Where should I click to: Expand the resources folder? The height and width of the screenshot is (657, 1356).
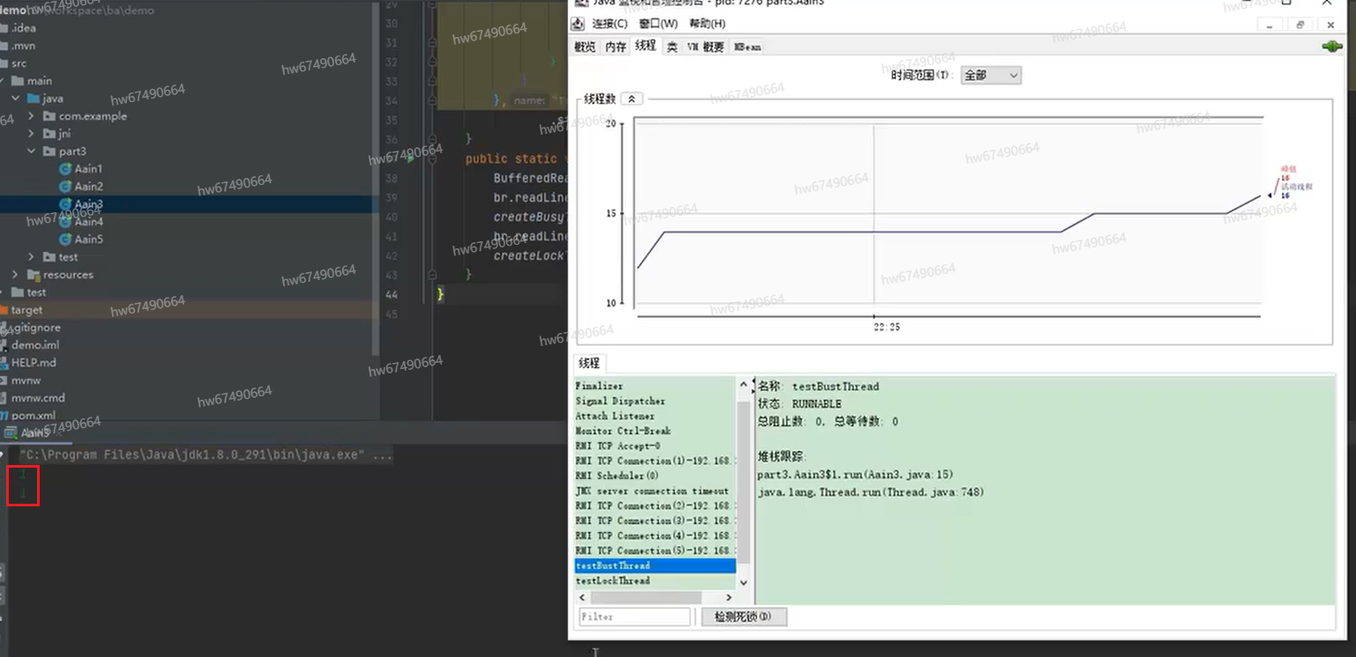coord(15,275)
